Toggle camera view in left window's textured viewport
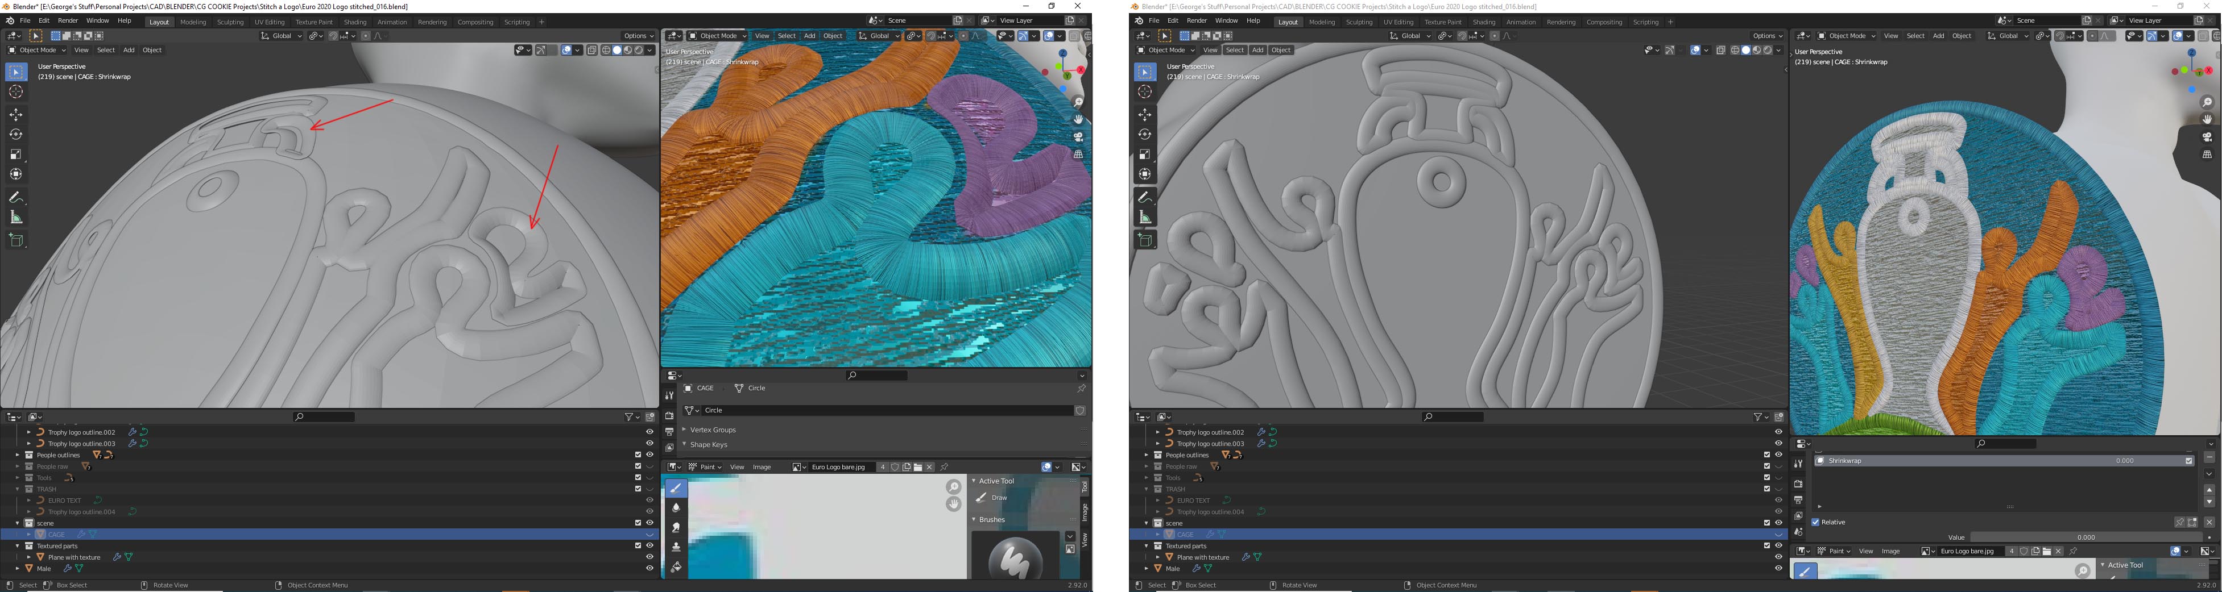The image size is (2222, 592). click(1078, 137)
